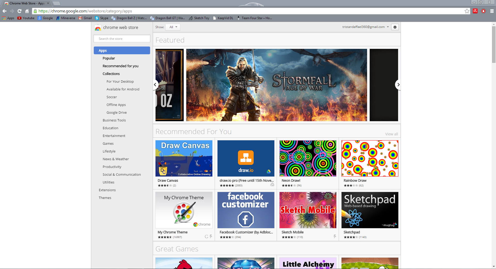Click View all for Recommended For You
Image resolution: width=496 pixels, height=269 pixels.
point(391,134)
